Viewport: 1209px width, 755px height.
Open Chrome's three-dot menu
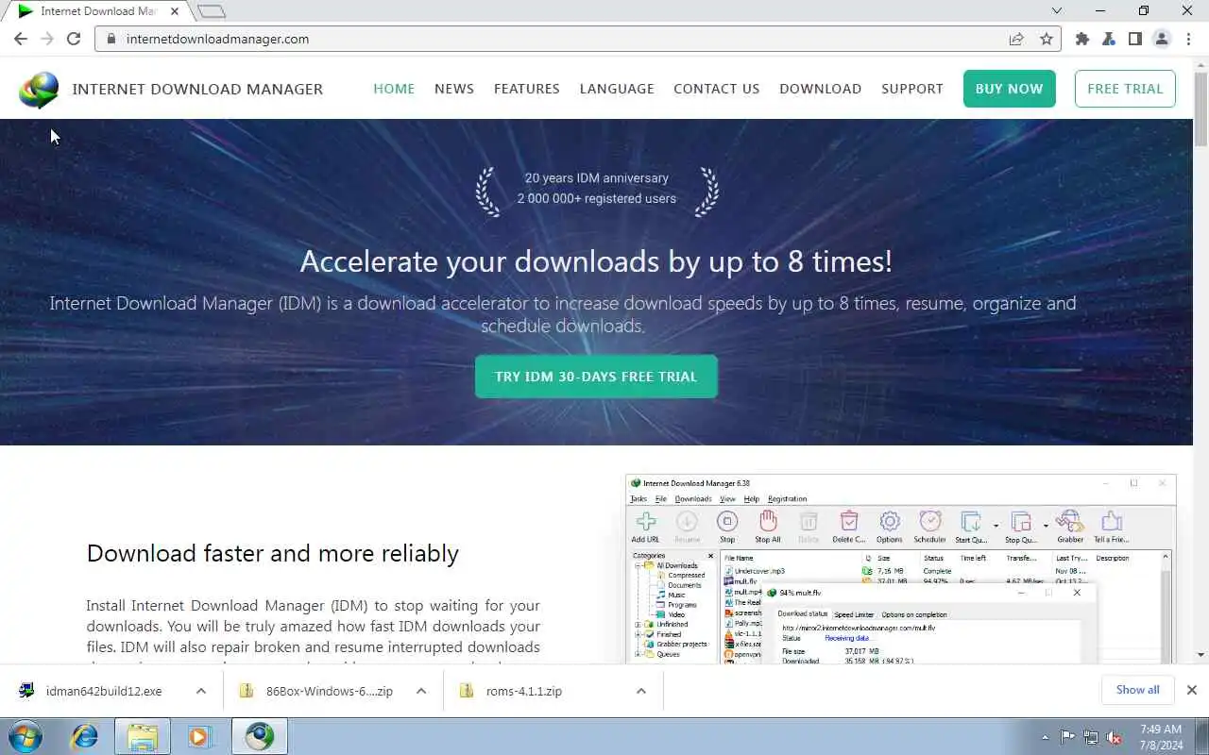[1187, 39]
